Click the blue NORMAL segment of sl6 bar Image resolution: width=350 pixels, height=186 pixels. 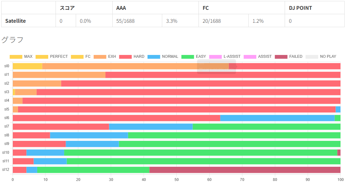(277, 118)
